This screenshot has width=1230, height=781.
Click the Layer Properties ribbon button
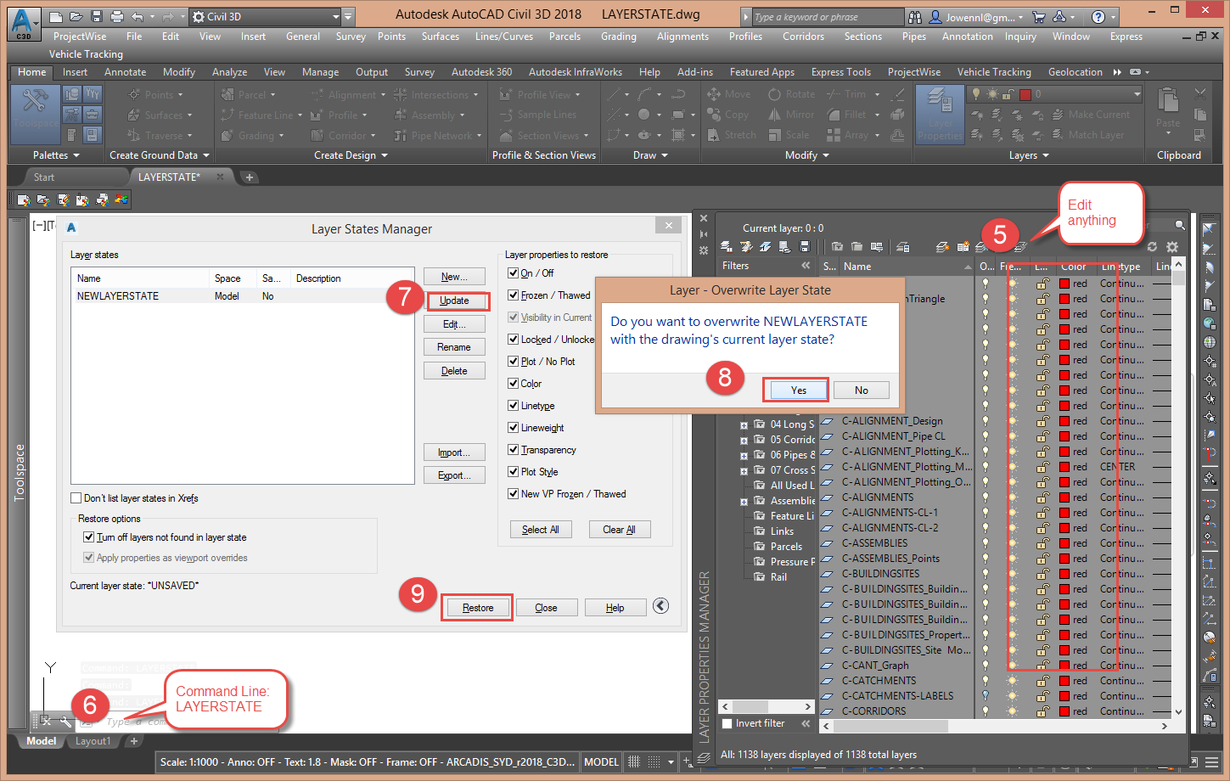pos(940,114)
